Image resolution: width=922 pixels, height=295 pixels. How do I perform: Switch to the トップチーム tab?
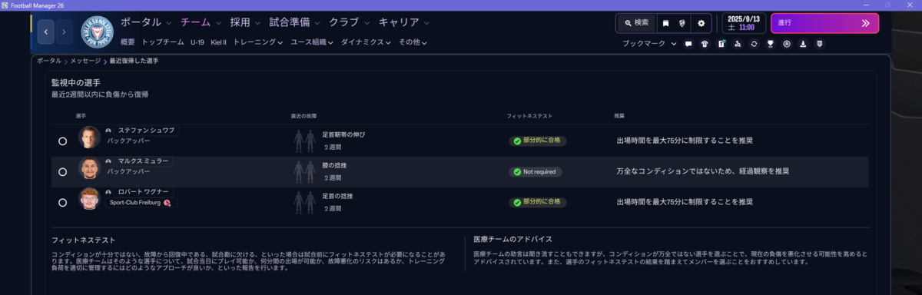pos(162,42)
